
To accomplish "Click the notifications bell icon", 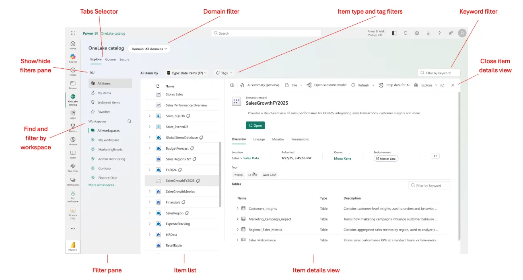I will pyautogui.click(x=406, y=33).
